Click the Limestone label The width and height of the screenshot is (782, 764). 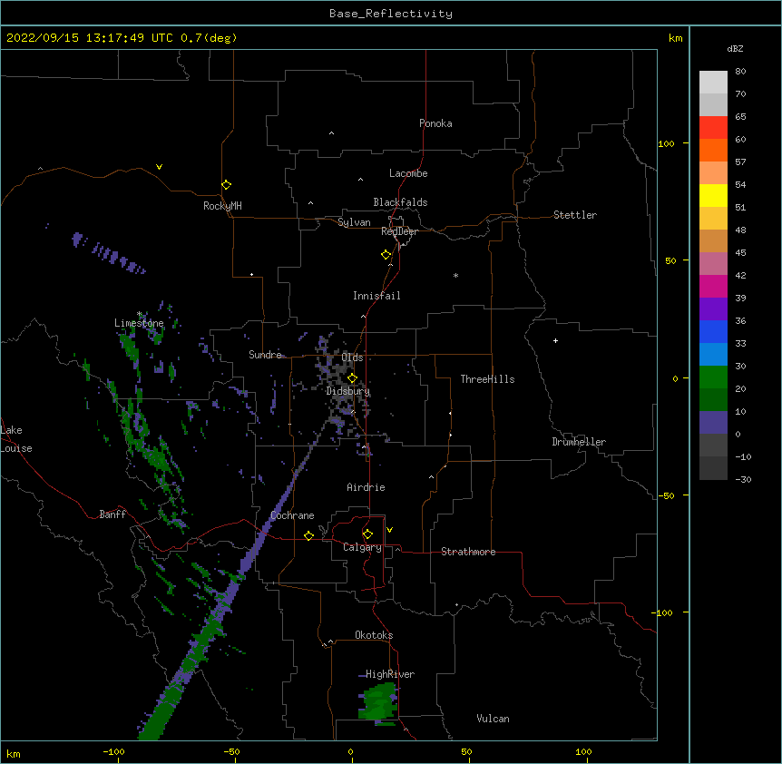point(139,323)
